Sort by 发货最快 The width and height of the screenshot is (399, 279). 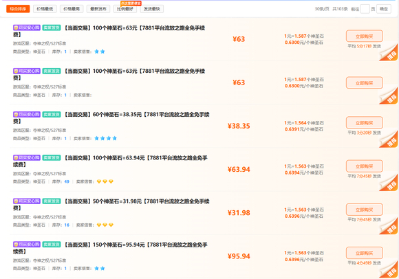(x=151, y=9)
